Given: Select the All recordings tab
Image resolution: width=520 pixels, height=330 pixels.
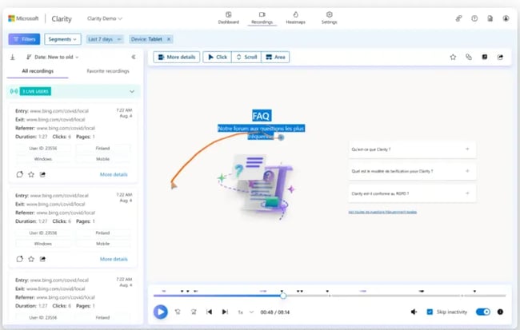Looking at the screenshot, I should [38, 71].
